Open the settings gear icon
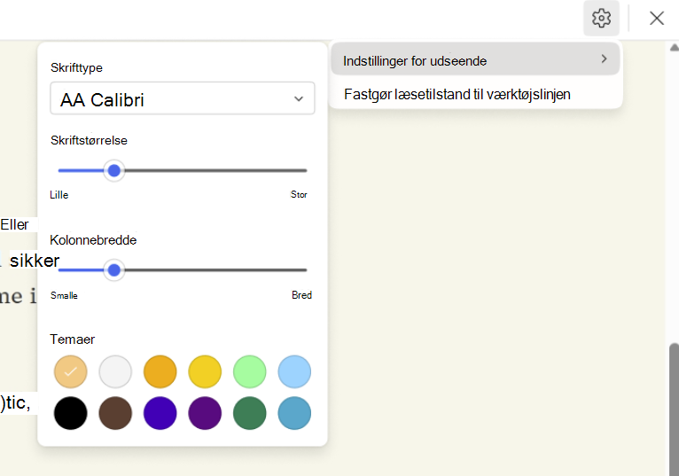 pyautogui.click(x=601, y=19)
